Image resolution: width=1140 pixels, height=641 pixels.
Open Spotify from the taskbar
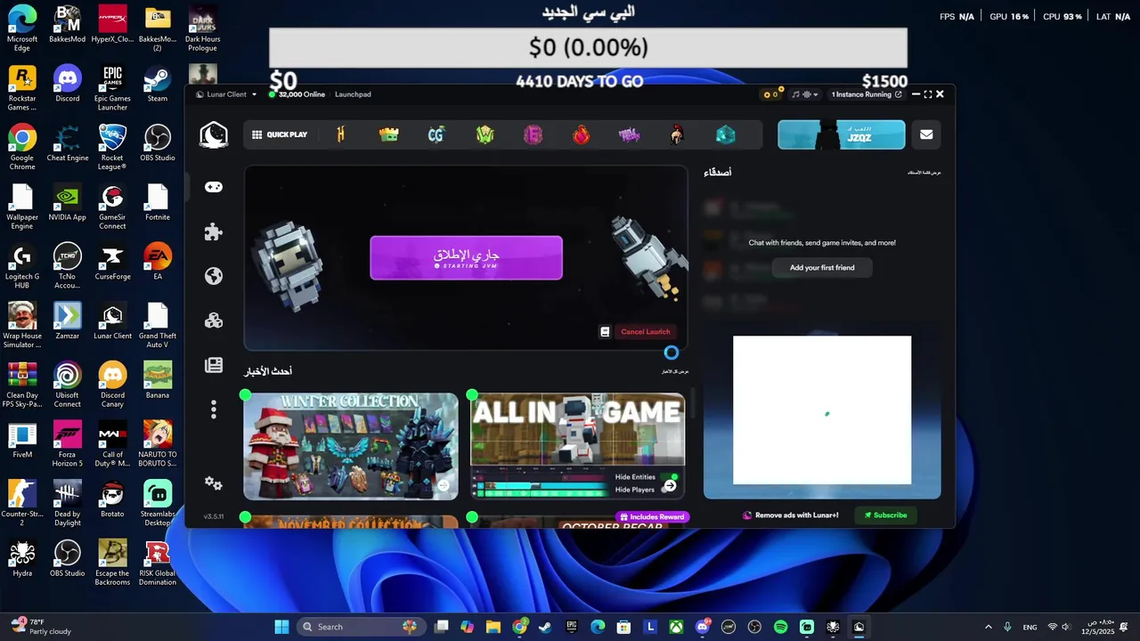pos(781,627)
